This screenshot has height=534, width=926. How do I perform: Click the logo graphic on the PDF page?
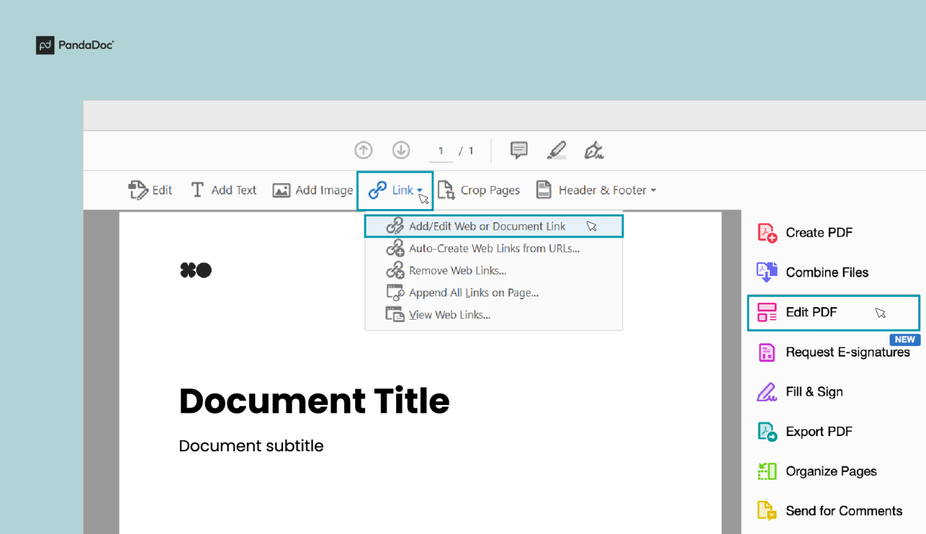click(x=196, y=270)
